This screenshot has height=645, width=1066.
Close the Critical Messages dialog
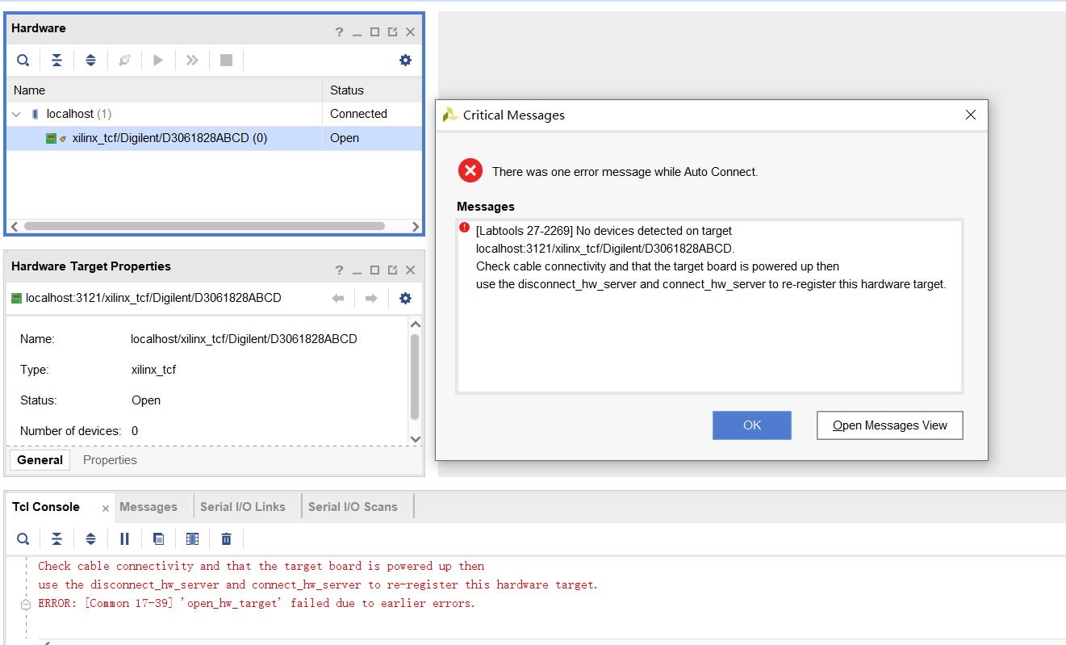pyautogui.click(x=971, y=115)
